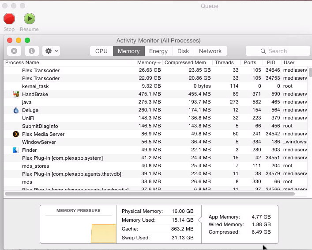Viewport: 312px width, 250px height.
Task: Sort by Process Name column header
Action: click(68, 62)
